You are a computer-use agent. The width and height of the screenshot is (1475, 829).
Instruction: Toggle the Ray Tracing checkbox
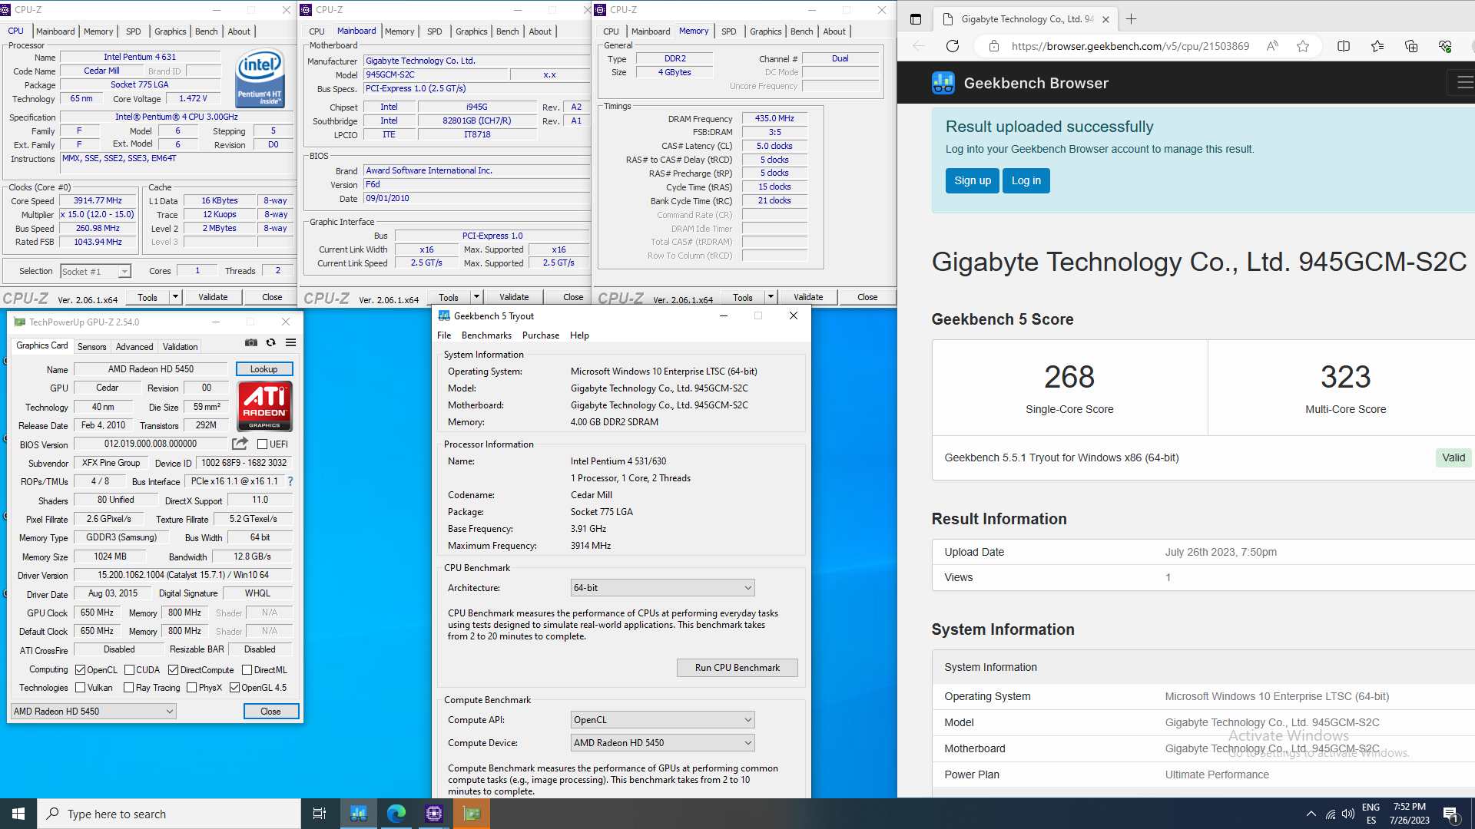click(x=128, y=688)
